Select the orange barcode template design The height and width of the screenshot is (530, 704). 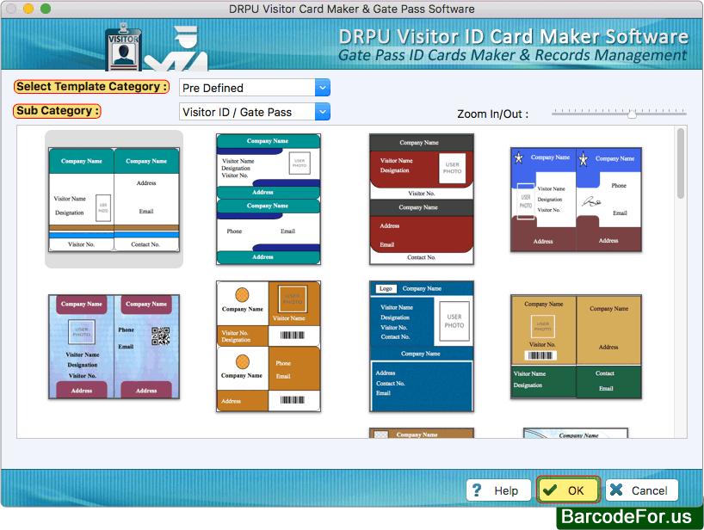(267, 346)
